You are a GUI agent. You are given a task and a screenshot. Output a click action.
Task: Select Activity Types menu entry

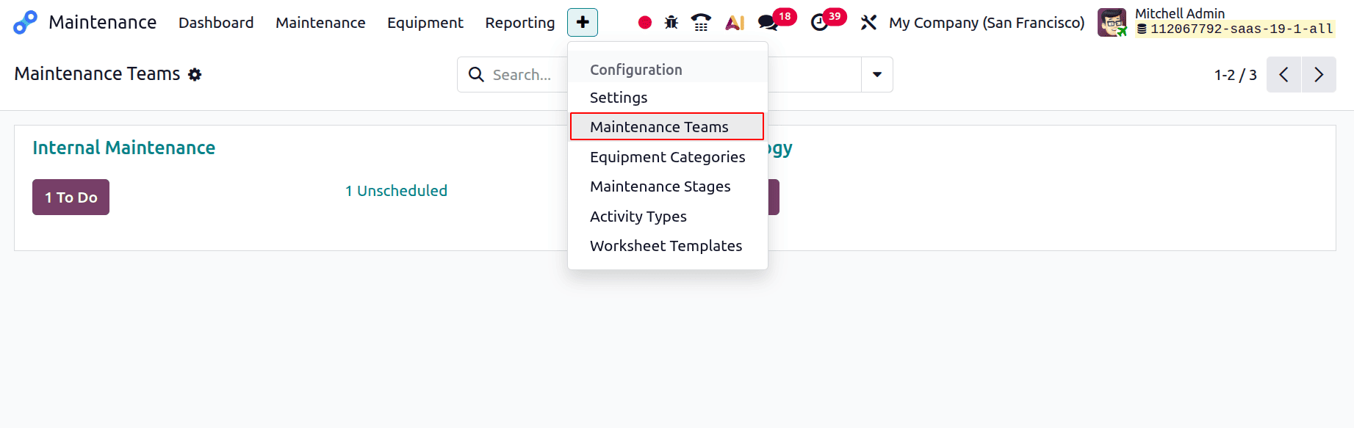coord(668,217)
